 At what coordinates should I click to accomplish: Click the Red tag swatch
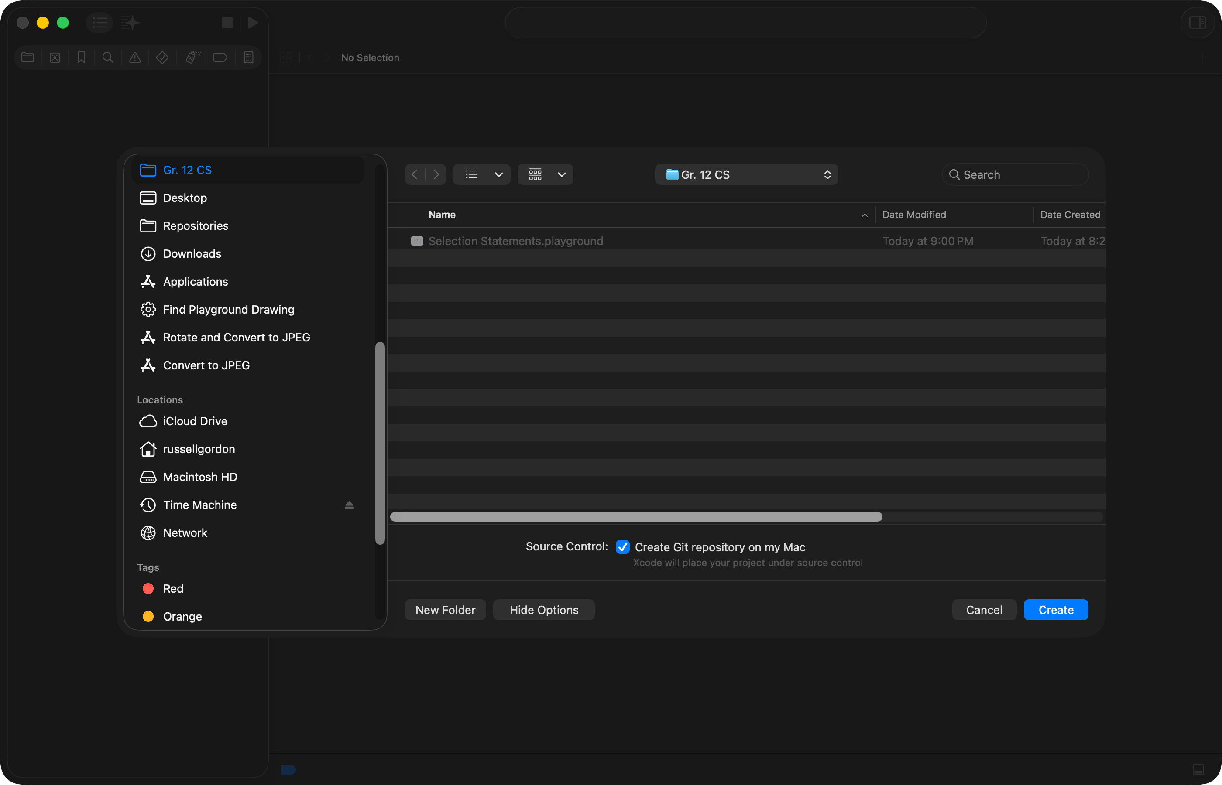coord(148,589)
